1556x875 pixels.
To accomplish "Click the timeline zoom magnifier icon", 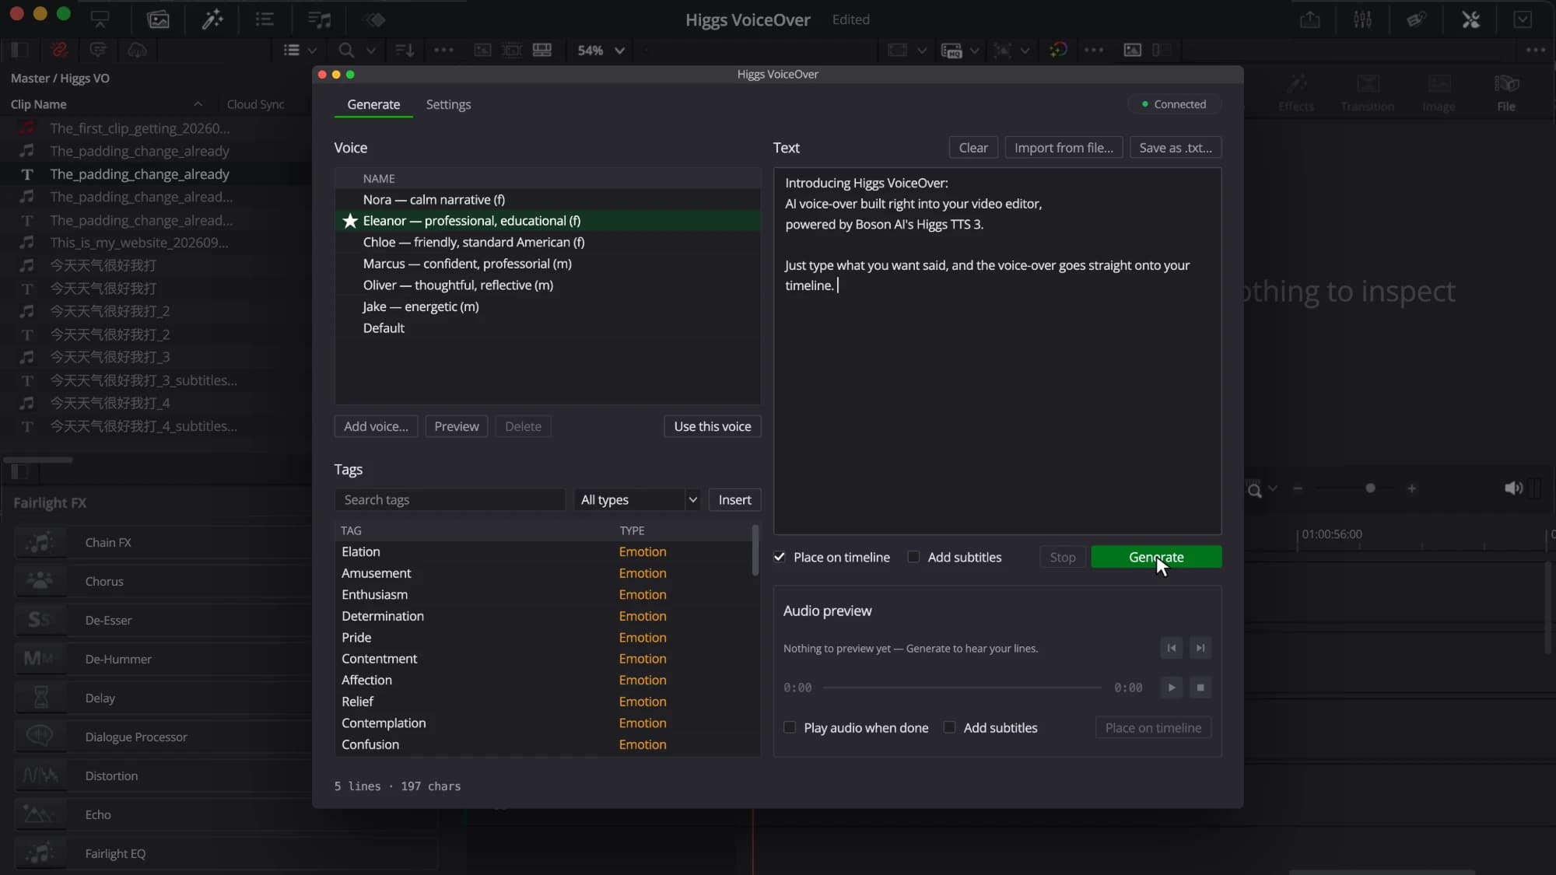I will point(1254,490).
